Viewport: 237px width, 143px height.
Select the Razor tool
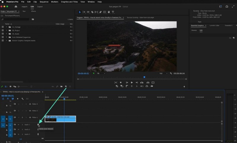92,12
